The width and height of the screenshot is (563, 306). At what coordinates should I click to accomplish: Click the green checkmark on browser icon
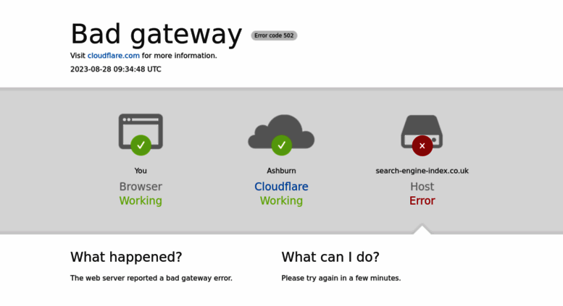pyautogui.click(x=141, y=145)
